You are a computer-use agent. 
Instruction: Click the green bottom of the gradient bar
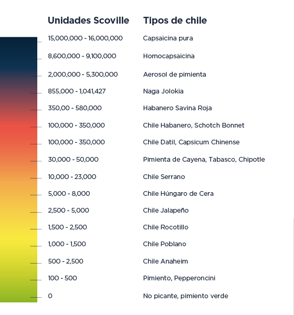pyautogui.click(x=18, y=295)
